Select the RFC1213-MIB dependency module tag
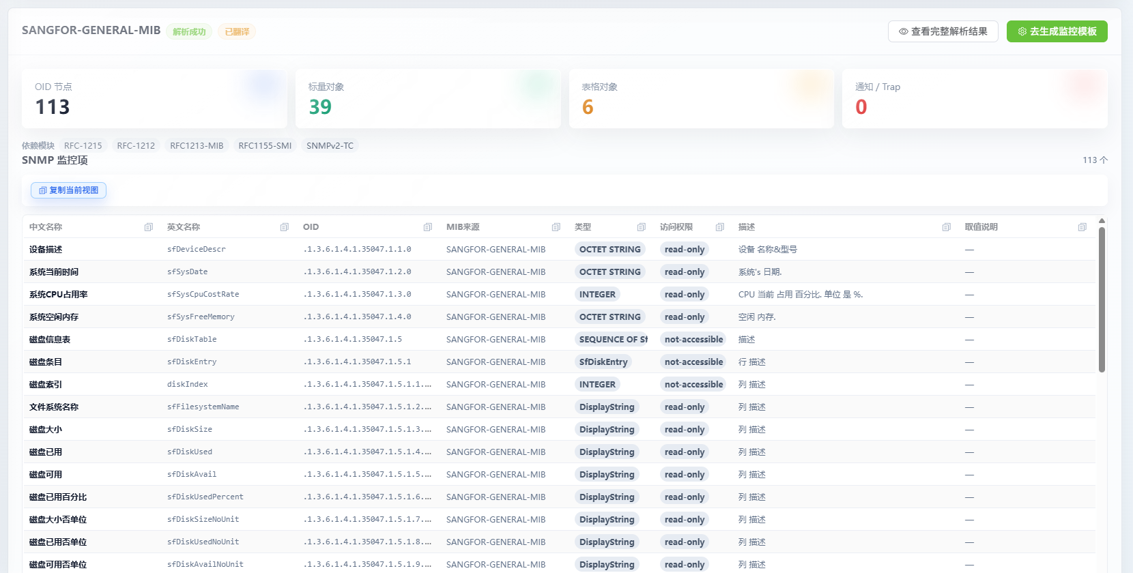The height and width of the screenshot is (573, 1133). pos(197,145)
